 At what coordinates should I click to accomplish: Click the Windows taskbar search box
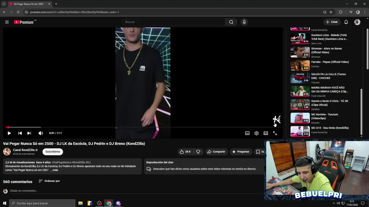[42, 203]
